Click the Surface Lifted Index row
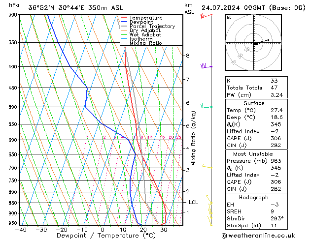 click(256, 131)
